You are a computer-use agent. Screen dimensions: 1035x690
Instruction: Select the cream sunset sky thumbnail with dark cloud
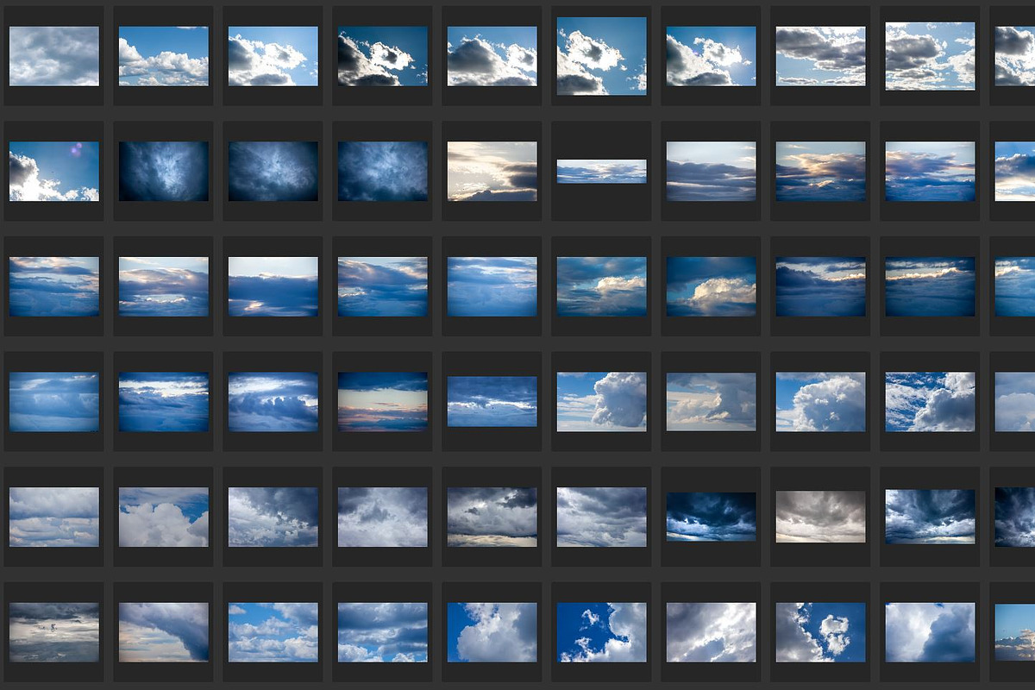[492, 172]
